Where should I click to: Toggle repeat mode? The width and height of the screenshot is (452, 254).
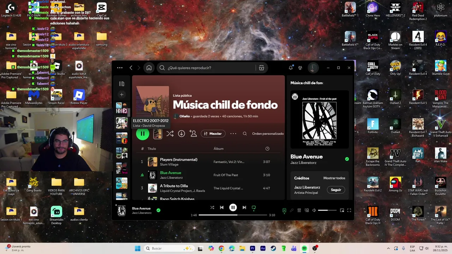tap(254, 208)
